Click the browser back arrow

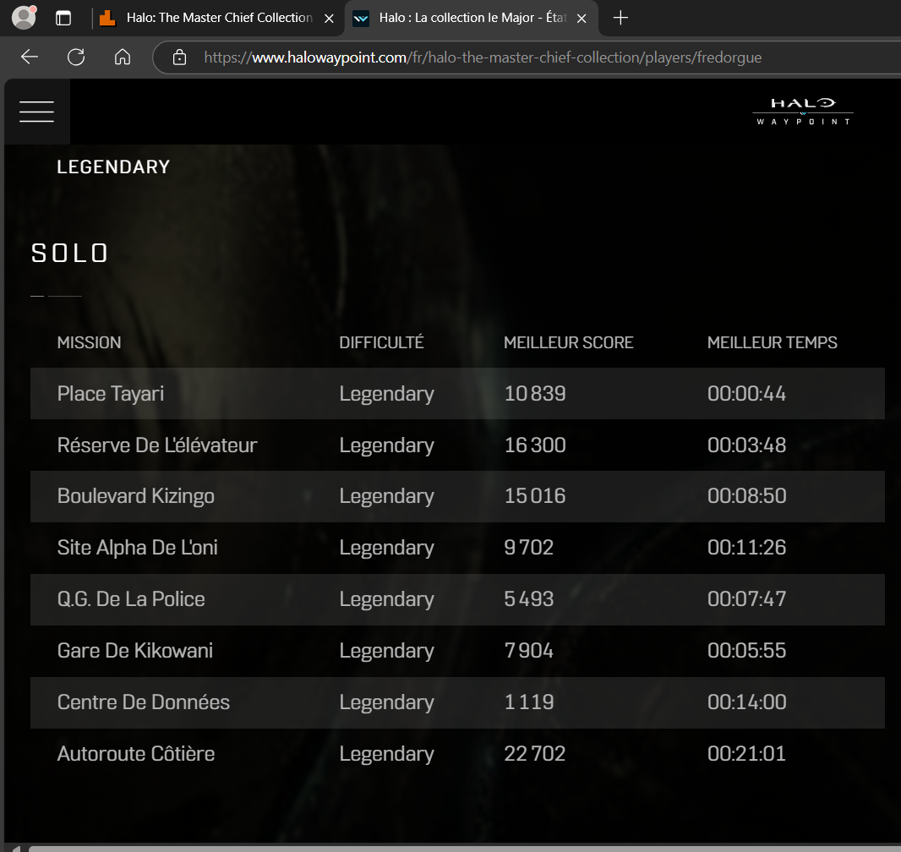[30, 57]
